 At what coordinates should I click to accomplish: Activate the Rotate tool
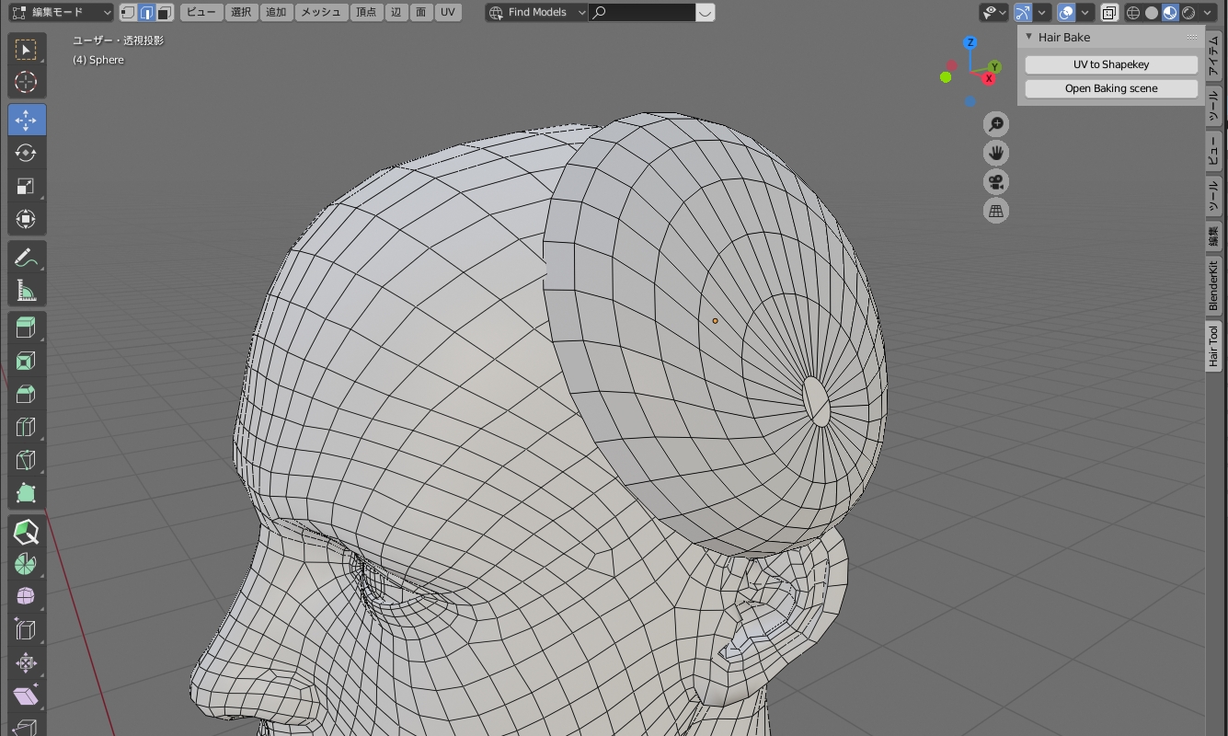click(x=26, y=153)
